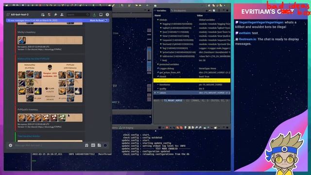Select the get_prices_from_API variable row
Screen dimensions: 311x175
click(192, 72)
